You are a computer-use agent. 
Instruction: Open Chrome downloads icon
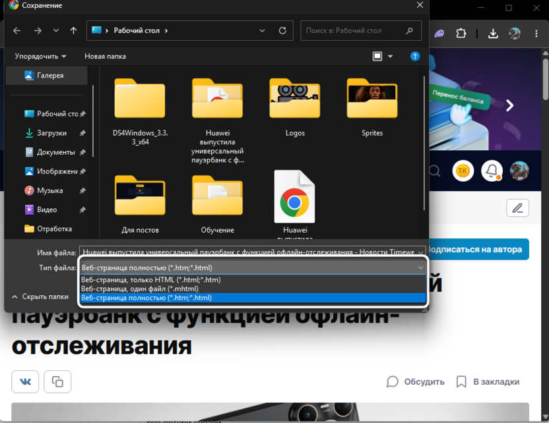click(493, 34)
